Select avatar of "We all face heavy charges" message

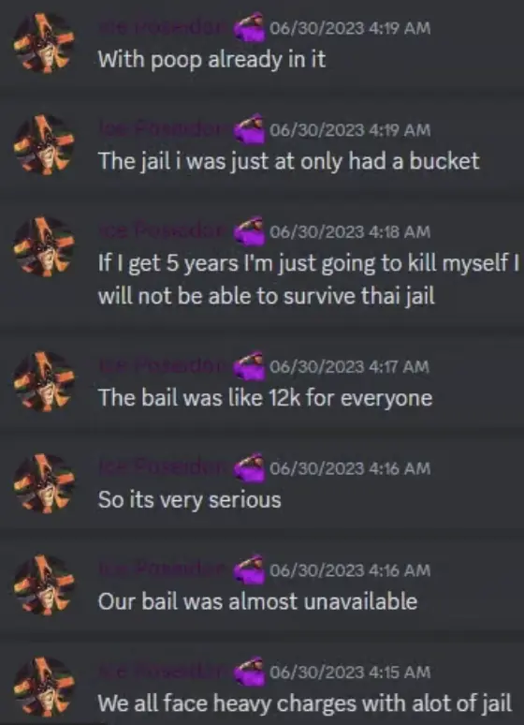44,688
